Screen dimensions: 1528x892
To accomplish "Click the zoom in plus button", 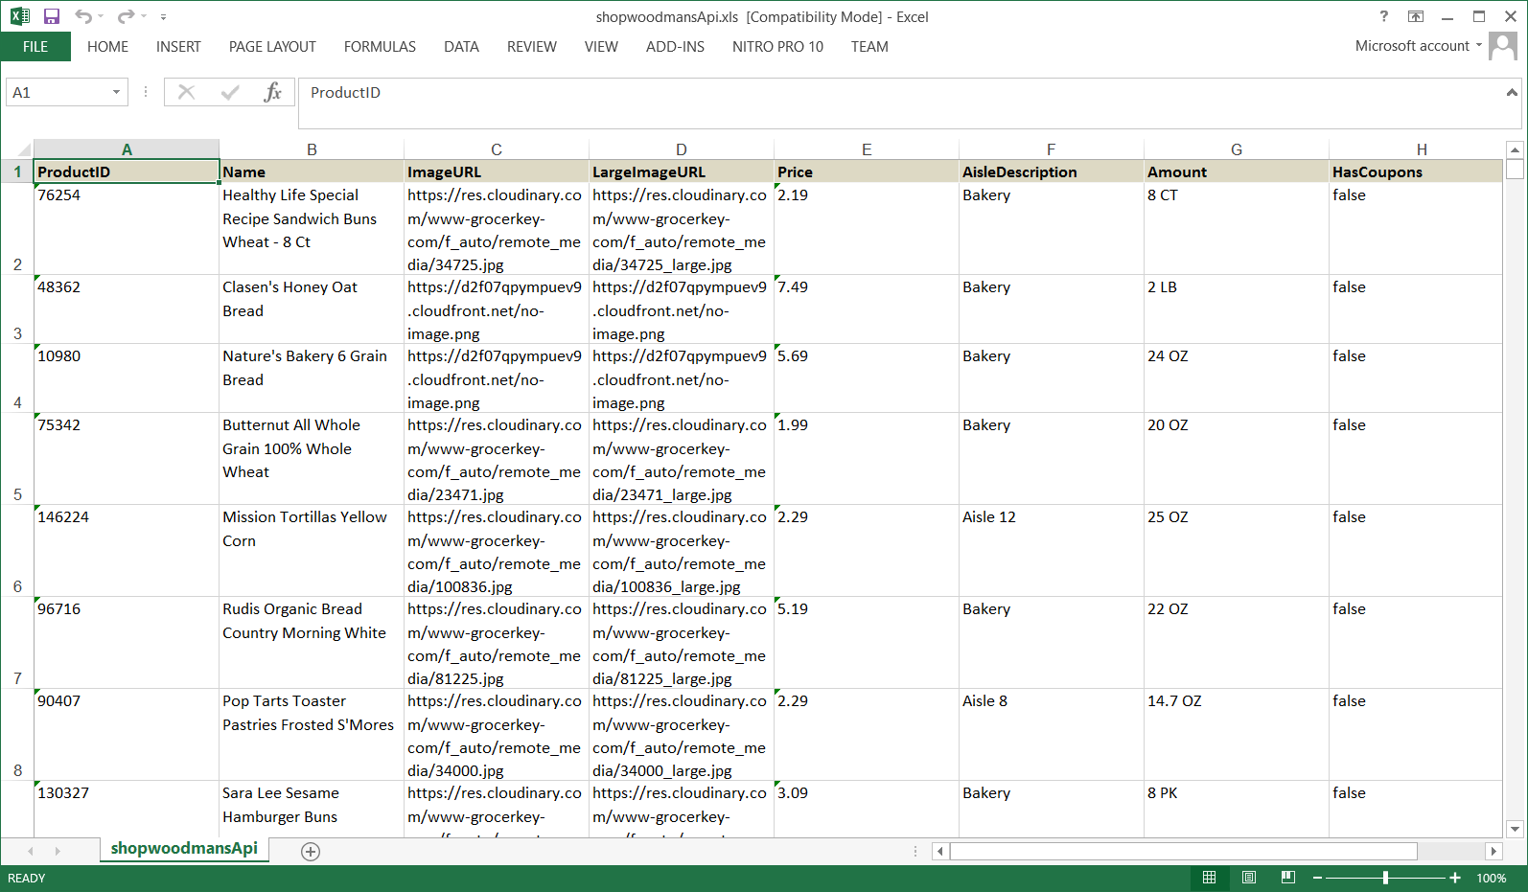I will 1455,878.
